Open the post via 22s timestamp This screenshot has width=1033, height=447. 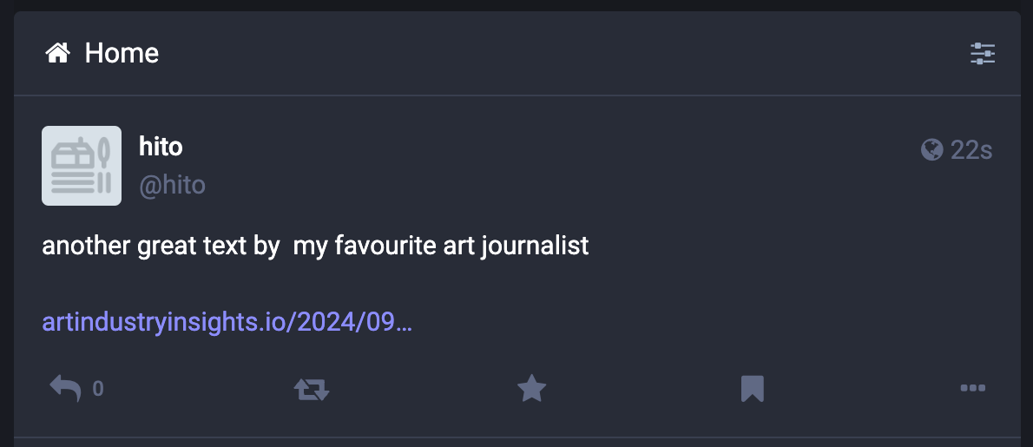(971, 150)
